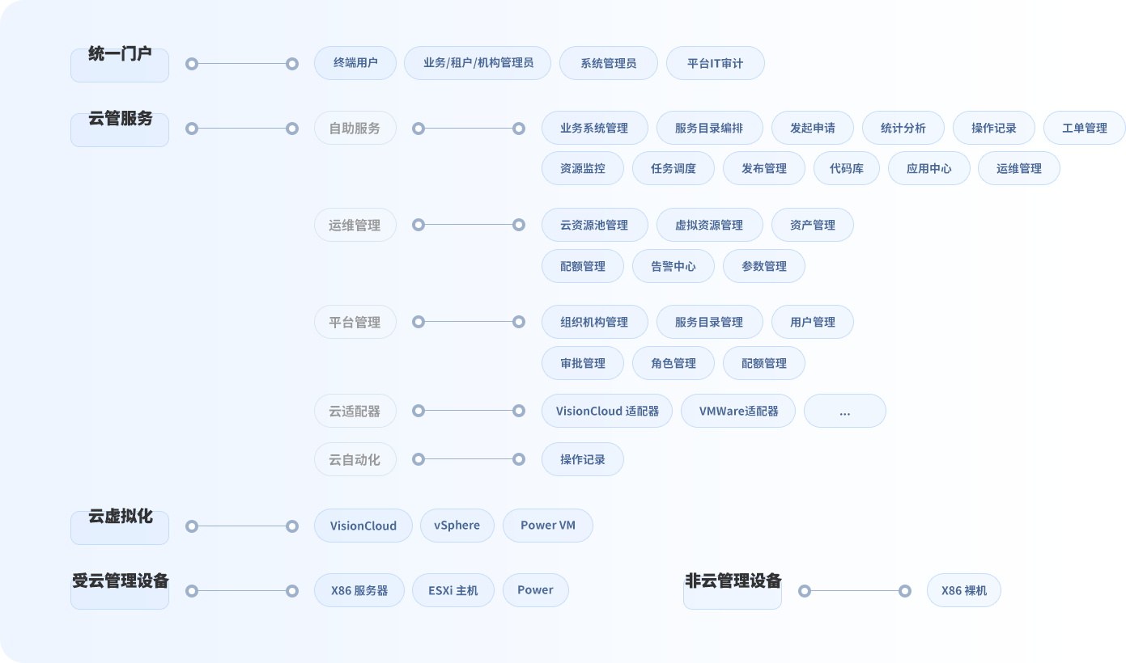Image resolution: width=1126 pixels, height=663 pixels.
Task: Select the 资产管理 pill
Action: click(812, 225)
